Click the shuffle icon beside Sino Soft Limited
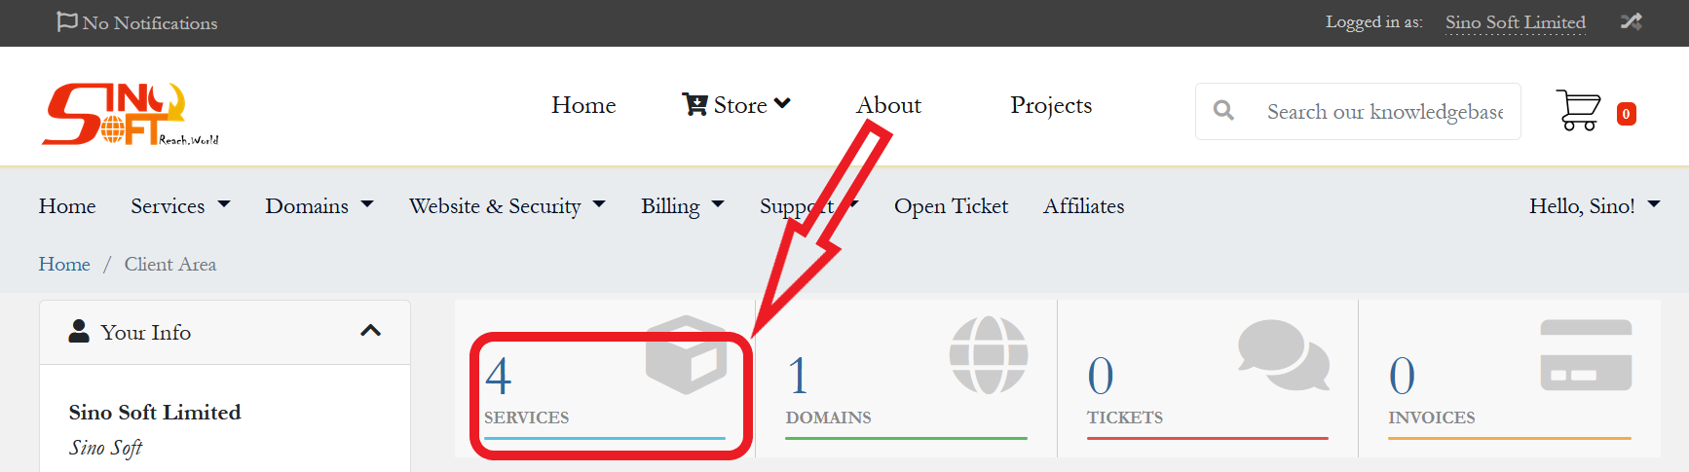The image size is (1689, 472). tap(1631, 21)
